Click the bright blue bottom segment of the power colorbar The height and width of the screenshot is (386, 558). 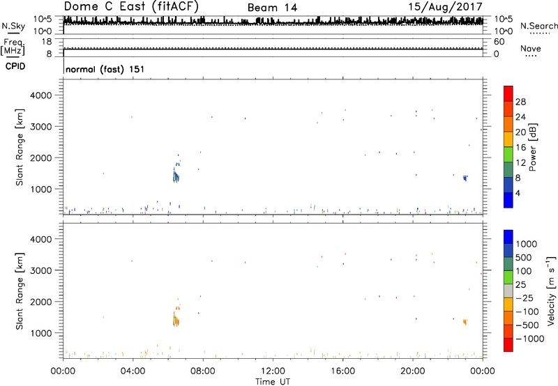pos(508,200)
